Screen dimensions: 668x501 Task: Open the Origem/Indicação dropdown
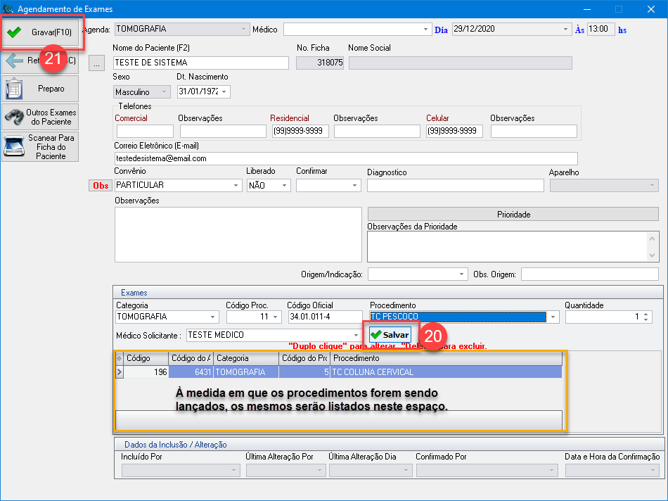coord(461,274)
